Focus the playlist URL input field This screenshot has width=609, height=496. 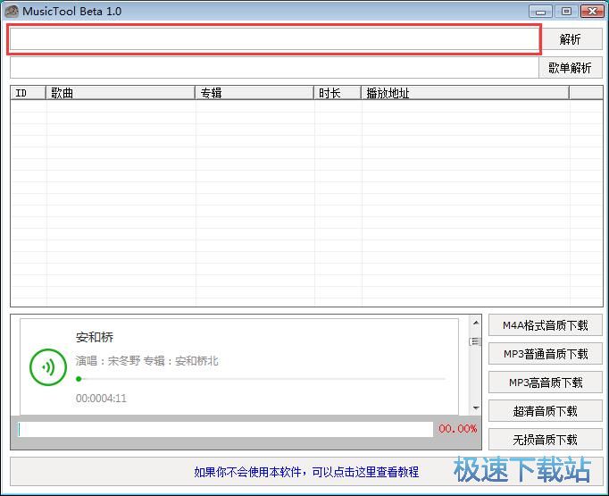(274, 68)
